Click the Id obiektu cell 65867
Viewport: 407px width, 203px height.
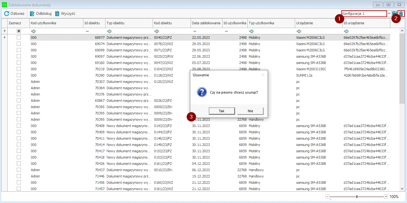[x=94, y=100]
